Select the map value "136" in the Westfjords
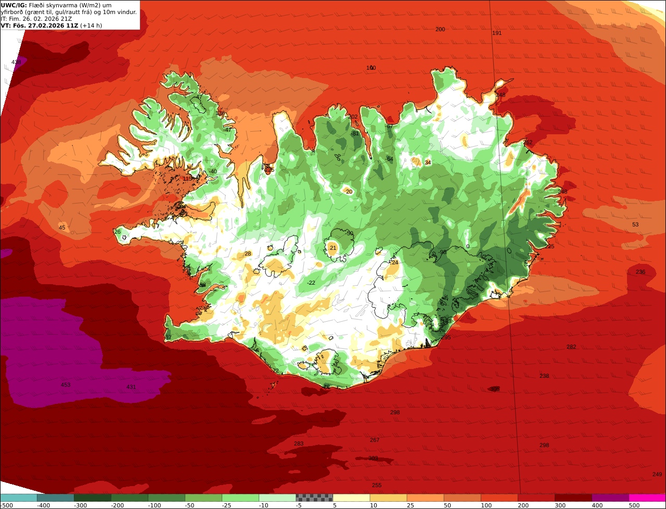This screenshot has width=666, height=509. coord(221,113)
